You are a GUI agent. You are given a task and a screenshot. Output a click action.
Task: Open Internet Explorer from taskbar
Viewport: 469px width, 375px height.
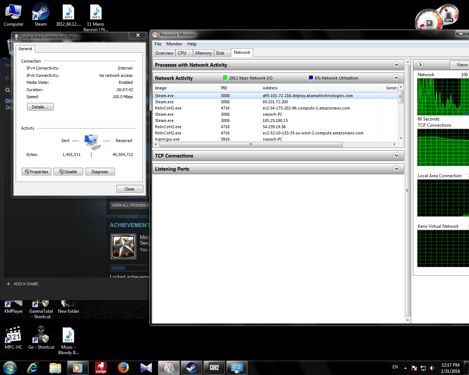click(x=33, y=367)
